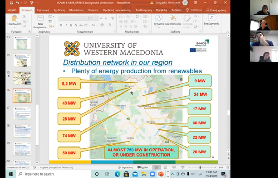
Task: Select slide 15 thumbnail
Action: tap(22, 78)
